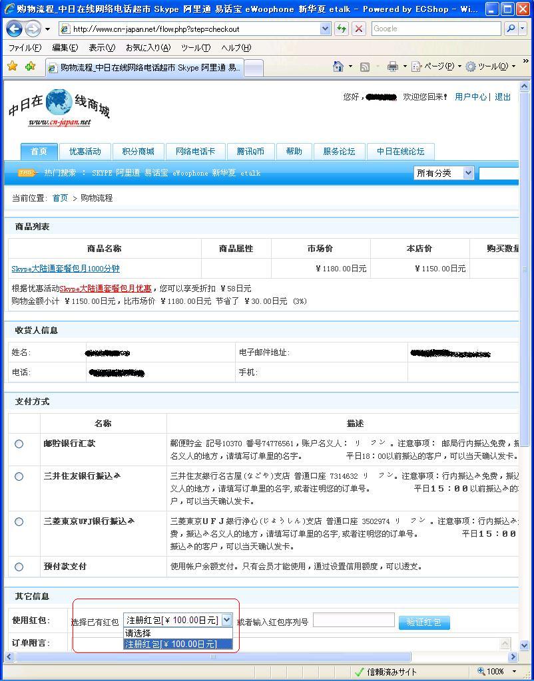Click the Favorites star icon
The width and height of the screenshot is (534, 681).
(12, 67)
